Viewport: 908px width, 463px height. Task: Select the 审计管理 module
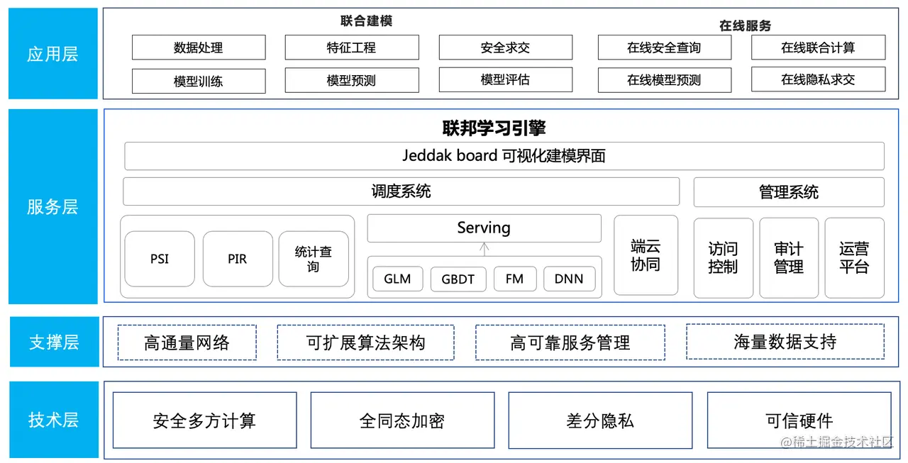pos(789,257)
